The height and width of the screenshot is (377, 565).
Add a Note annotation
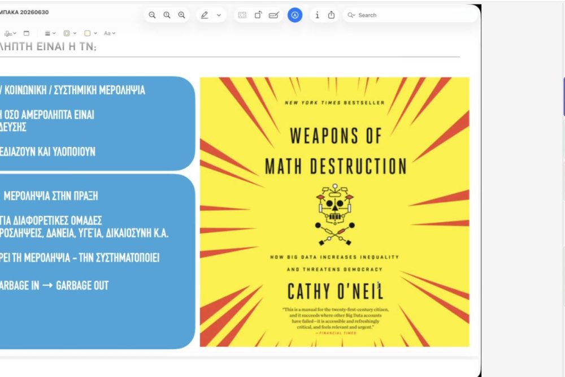point(27,33)
